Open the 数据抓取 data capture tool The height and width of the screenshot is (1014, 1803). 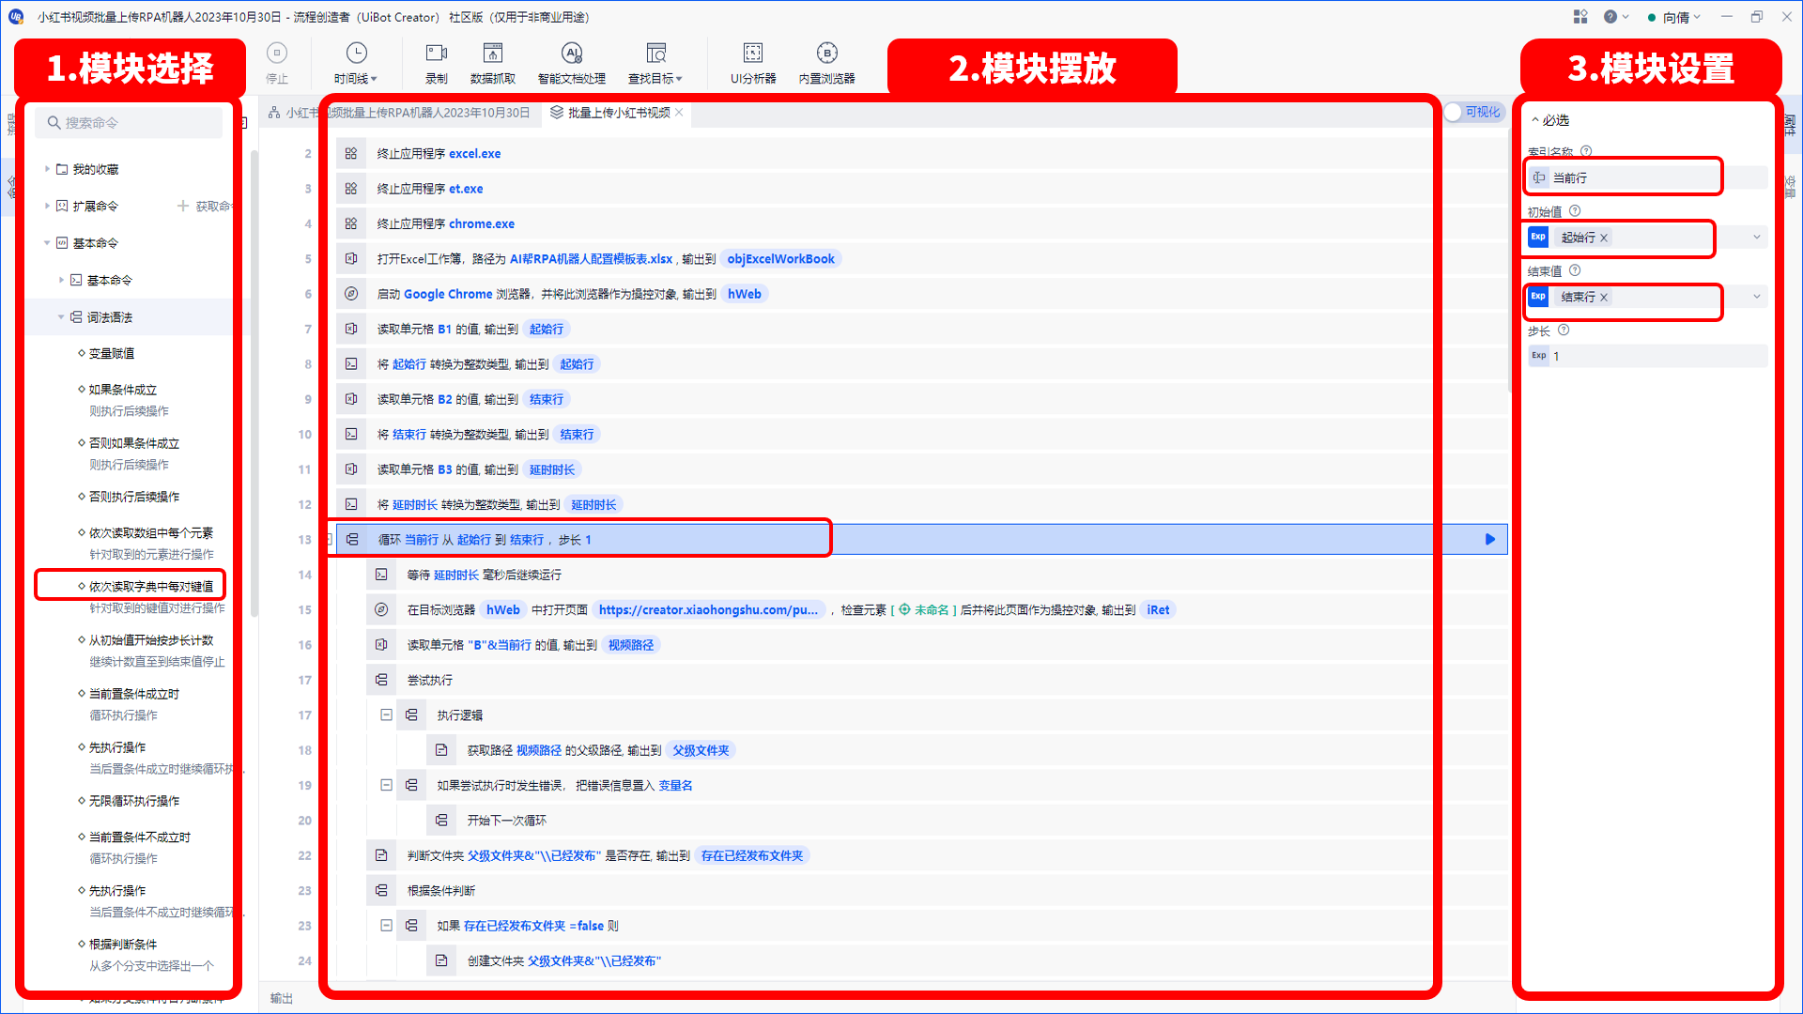(493, 63)
